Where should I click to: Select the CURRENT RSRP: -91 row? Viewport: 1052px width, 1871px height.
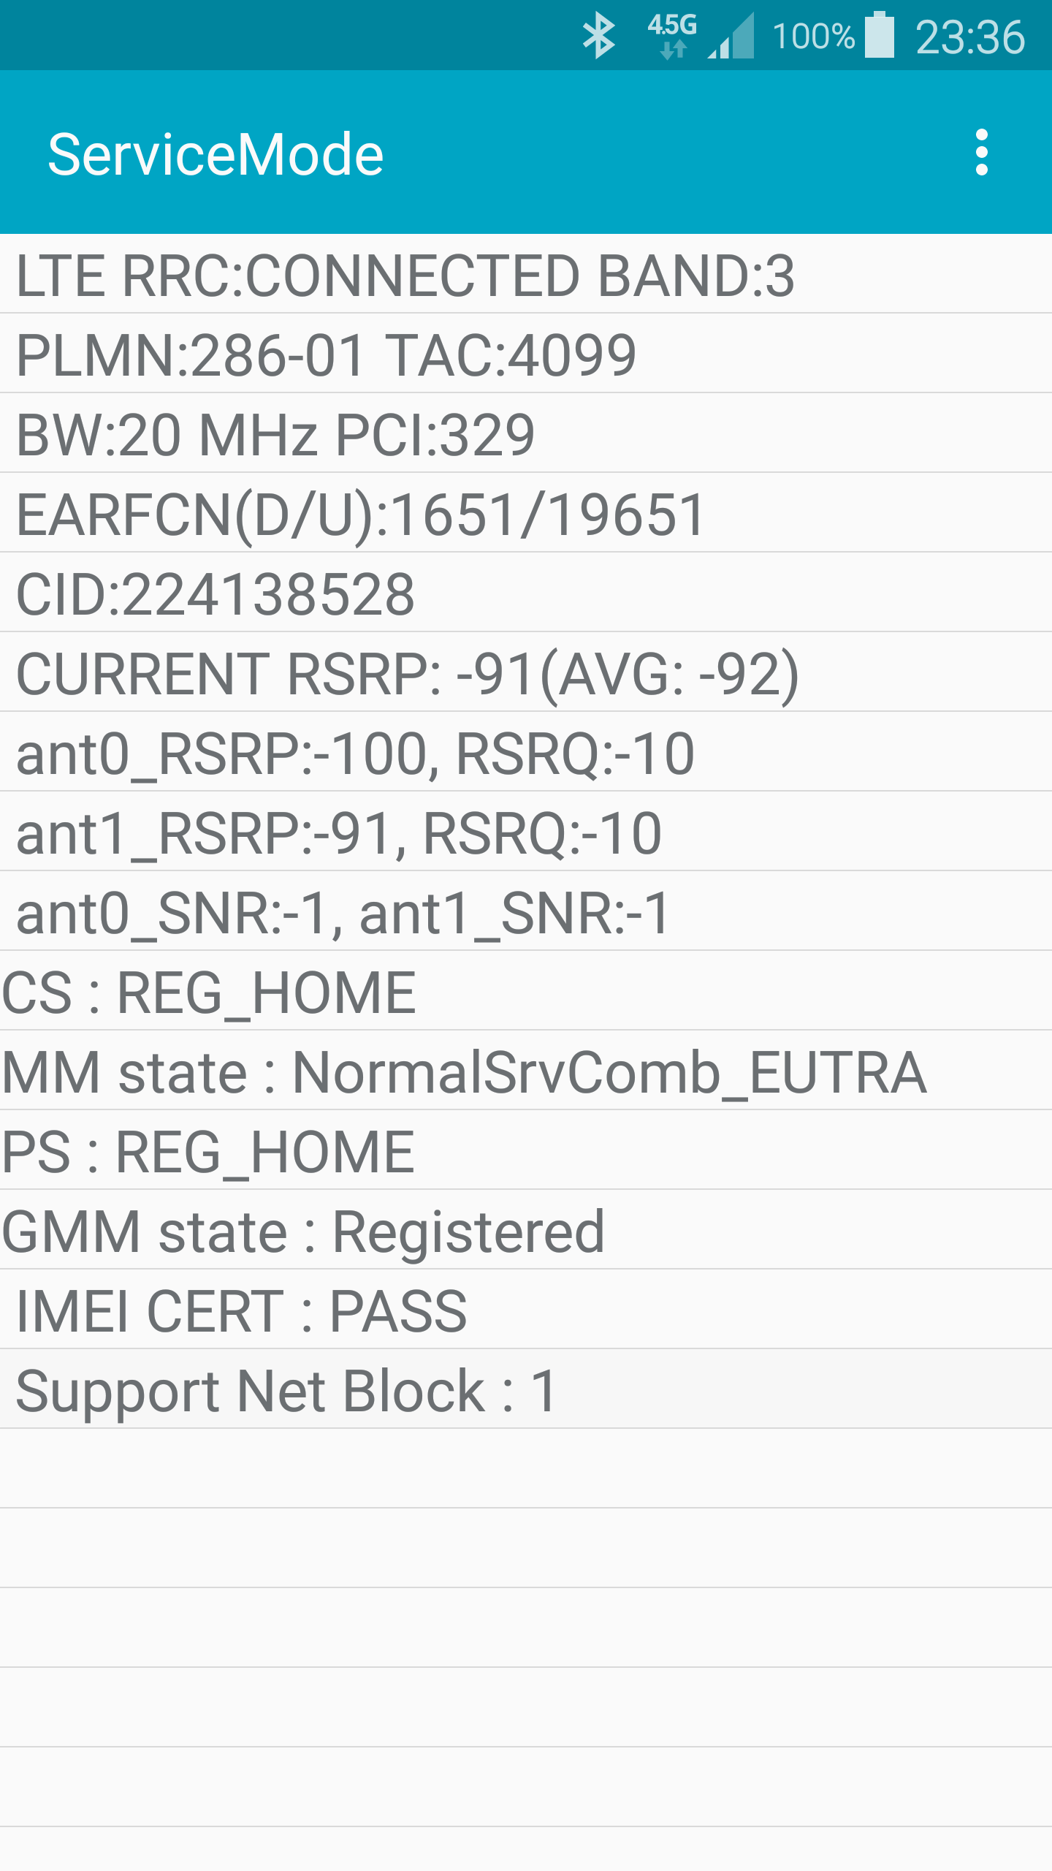point(526,672)
